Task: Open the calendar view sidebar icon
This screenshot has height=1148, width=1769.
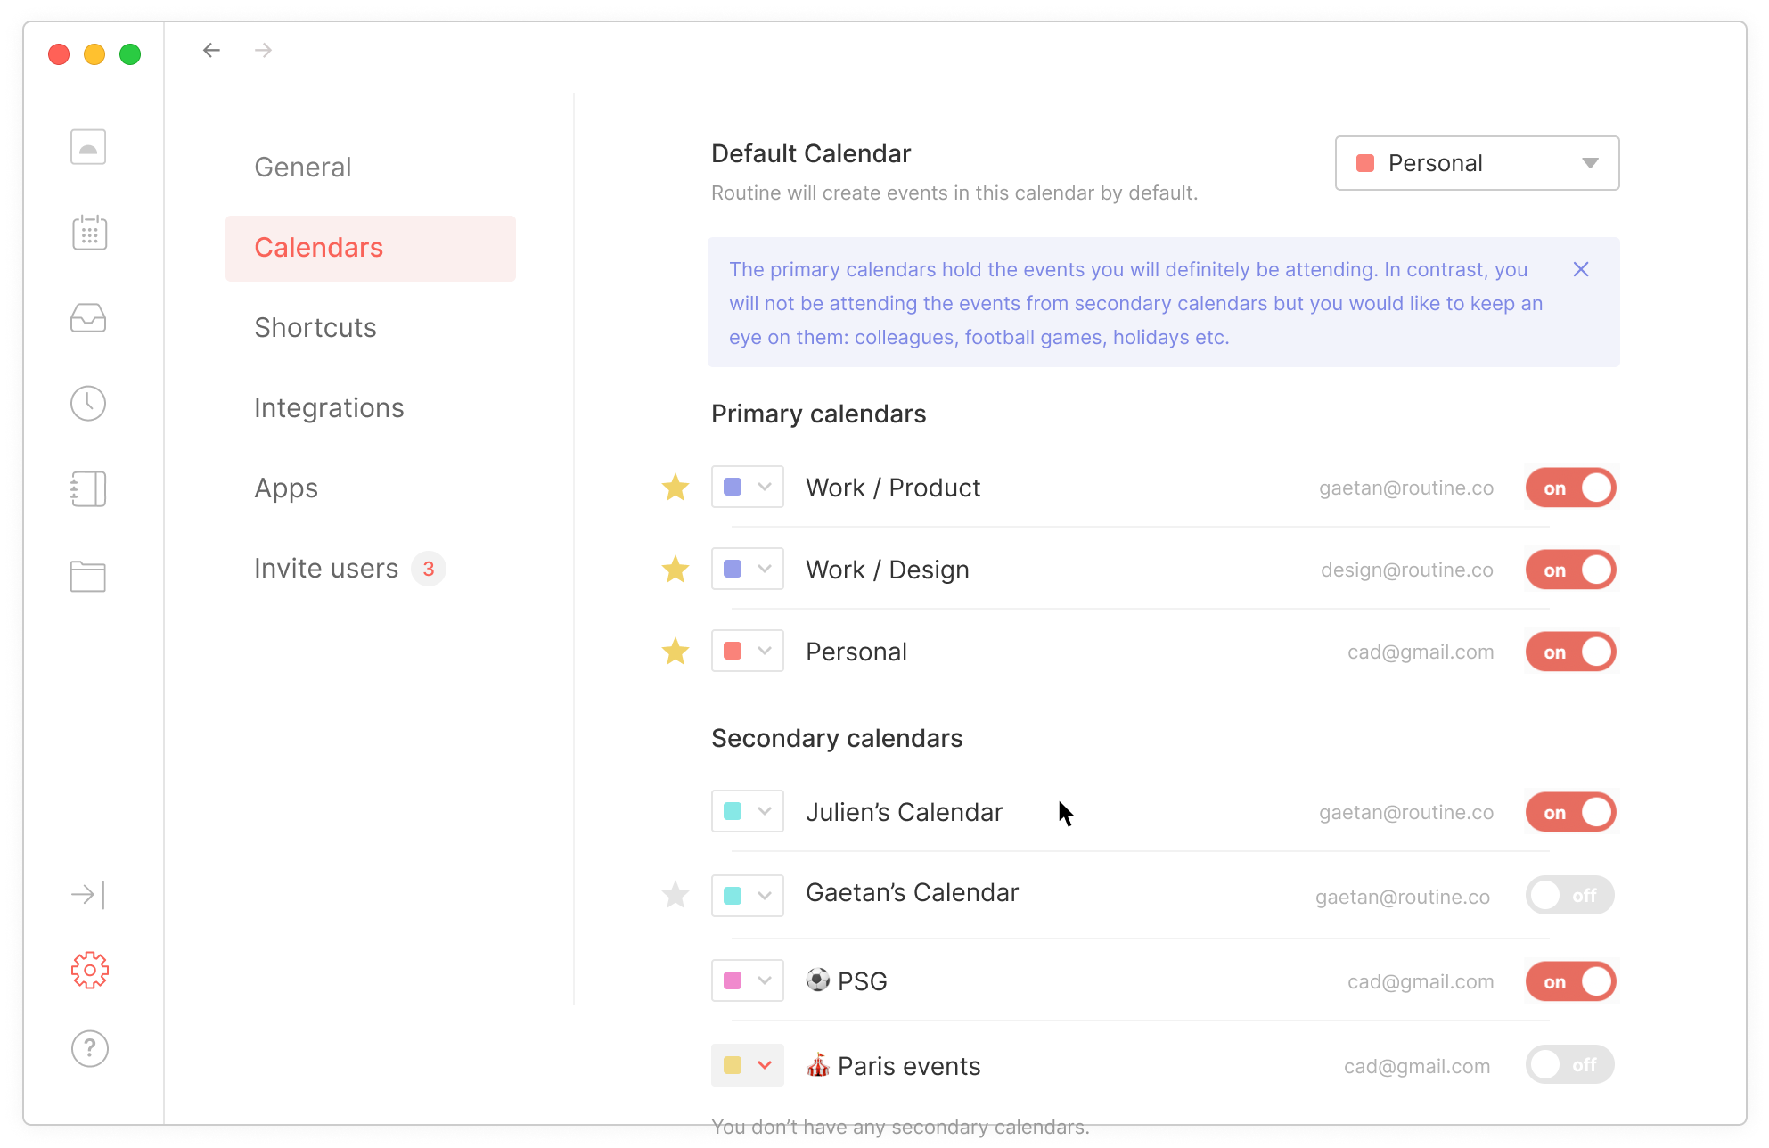Action: 89,233
